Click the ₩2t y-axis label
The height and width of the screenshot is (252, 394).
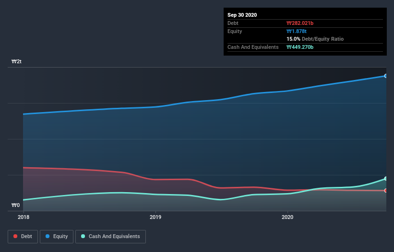coord(16,61)
